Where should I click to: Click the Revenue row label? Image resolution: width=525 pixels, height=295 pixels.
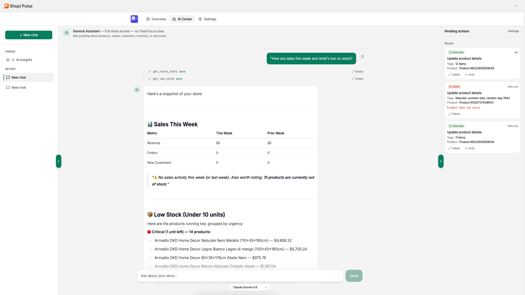(x=154, y=143)
